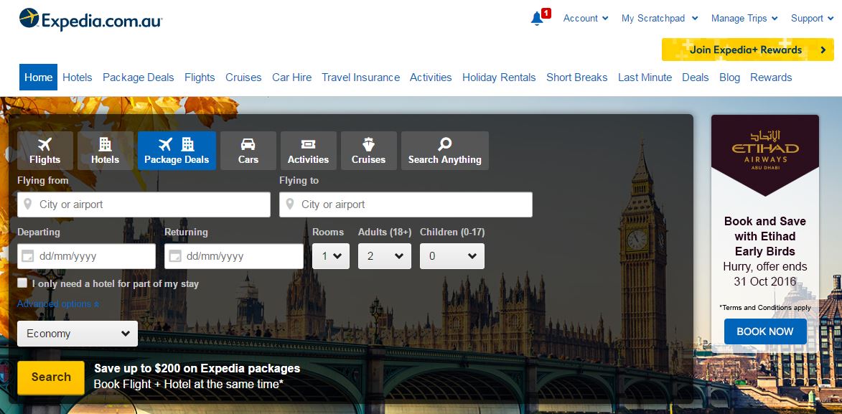Choose the Cars icon tab
Screen dimensions: 842x414
[x=248, y=151]
